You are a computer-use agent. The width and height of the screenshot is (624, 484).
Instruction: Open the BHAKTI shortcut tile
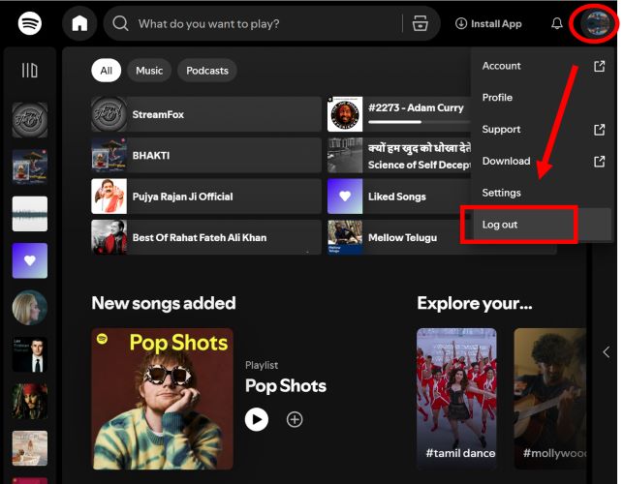point(206,155)
